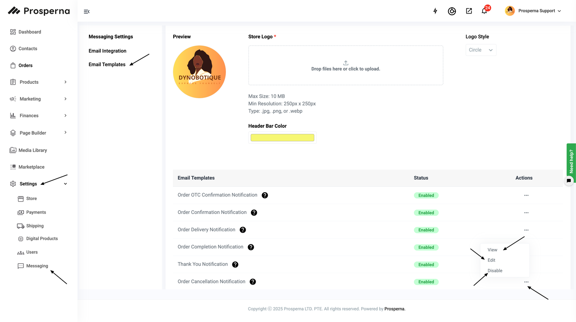The image size is (576, 322).
Task: Pick the yellow Header Bar Color swatch
Action: pos(282,138)
